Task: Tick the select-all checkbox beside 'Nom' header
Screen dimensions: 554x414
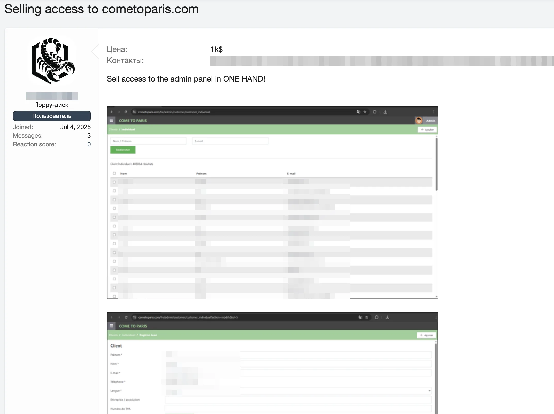Action: click(114, 173)
